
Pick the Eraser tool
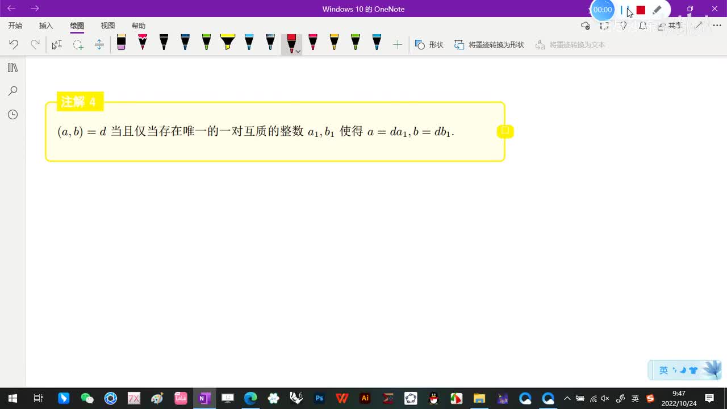pyautogui.click(x=121, y=43)
